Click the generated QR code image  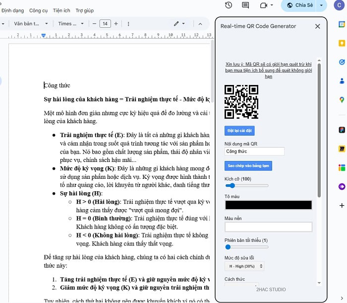coord(241,102)
